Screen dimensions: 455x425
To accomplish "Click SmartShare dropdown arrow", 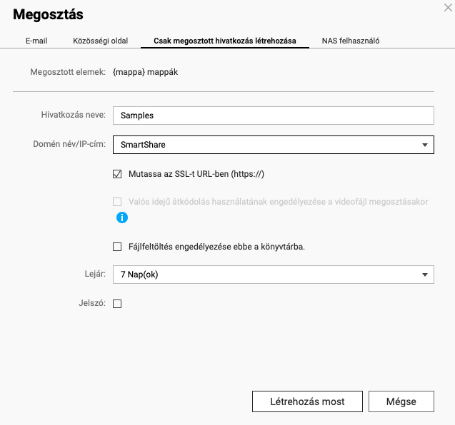I will (x=425, y=145).
